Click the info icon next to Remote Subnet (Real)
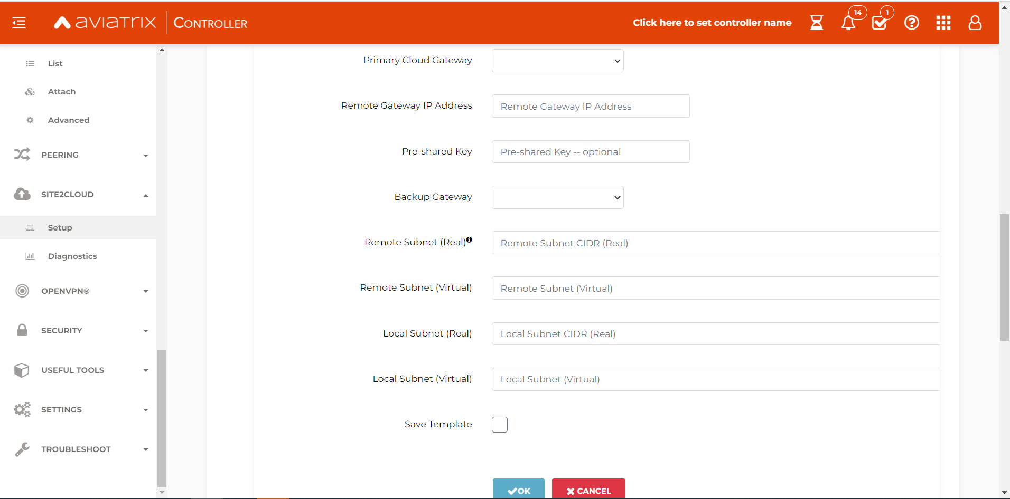The image size is (1010, 499). click(x=469, y=239)
